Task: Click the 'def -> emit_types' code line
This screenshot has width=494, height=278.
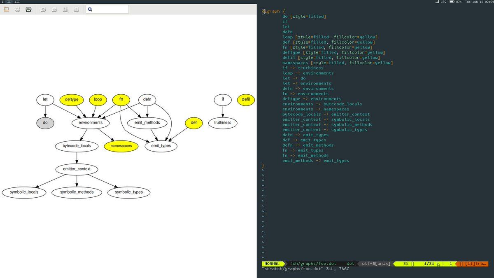Action: [x=304, y=140]
